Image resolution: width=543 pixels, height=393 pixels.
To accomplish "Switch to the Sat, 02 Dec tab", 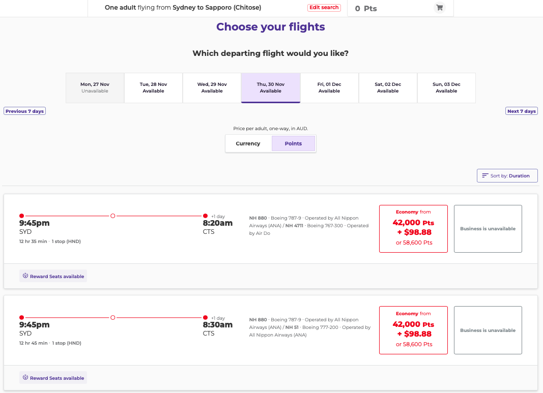I will click(x=388, y=87).
